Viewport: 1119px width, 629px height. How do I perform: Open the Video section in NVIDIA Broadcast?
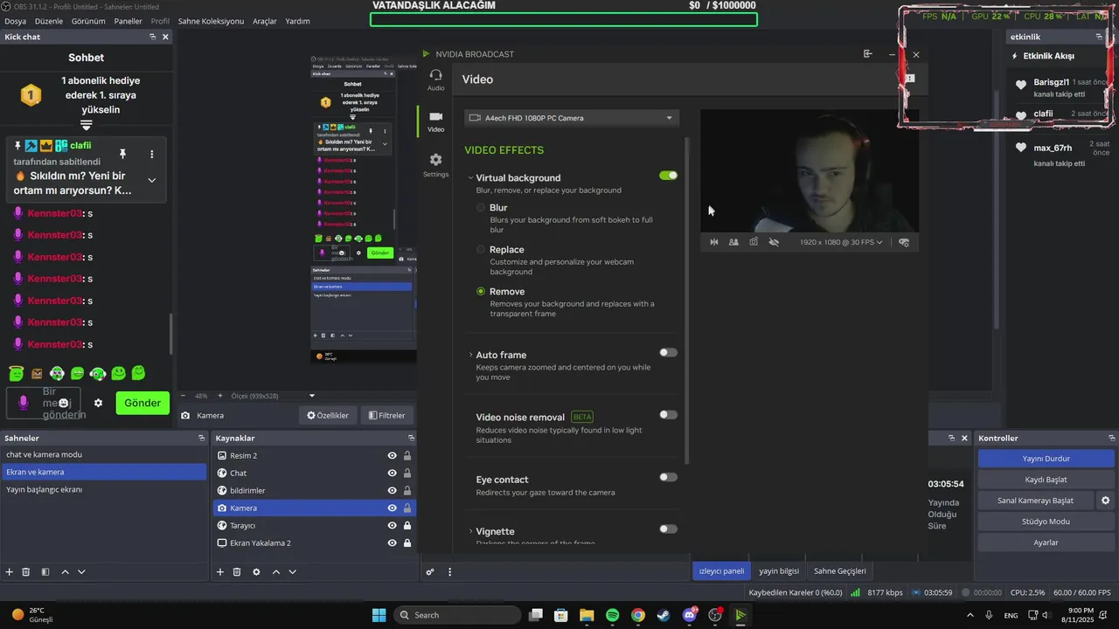pos(435,121)
